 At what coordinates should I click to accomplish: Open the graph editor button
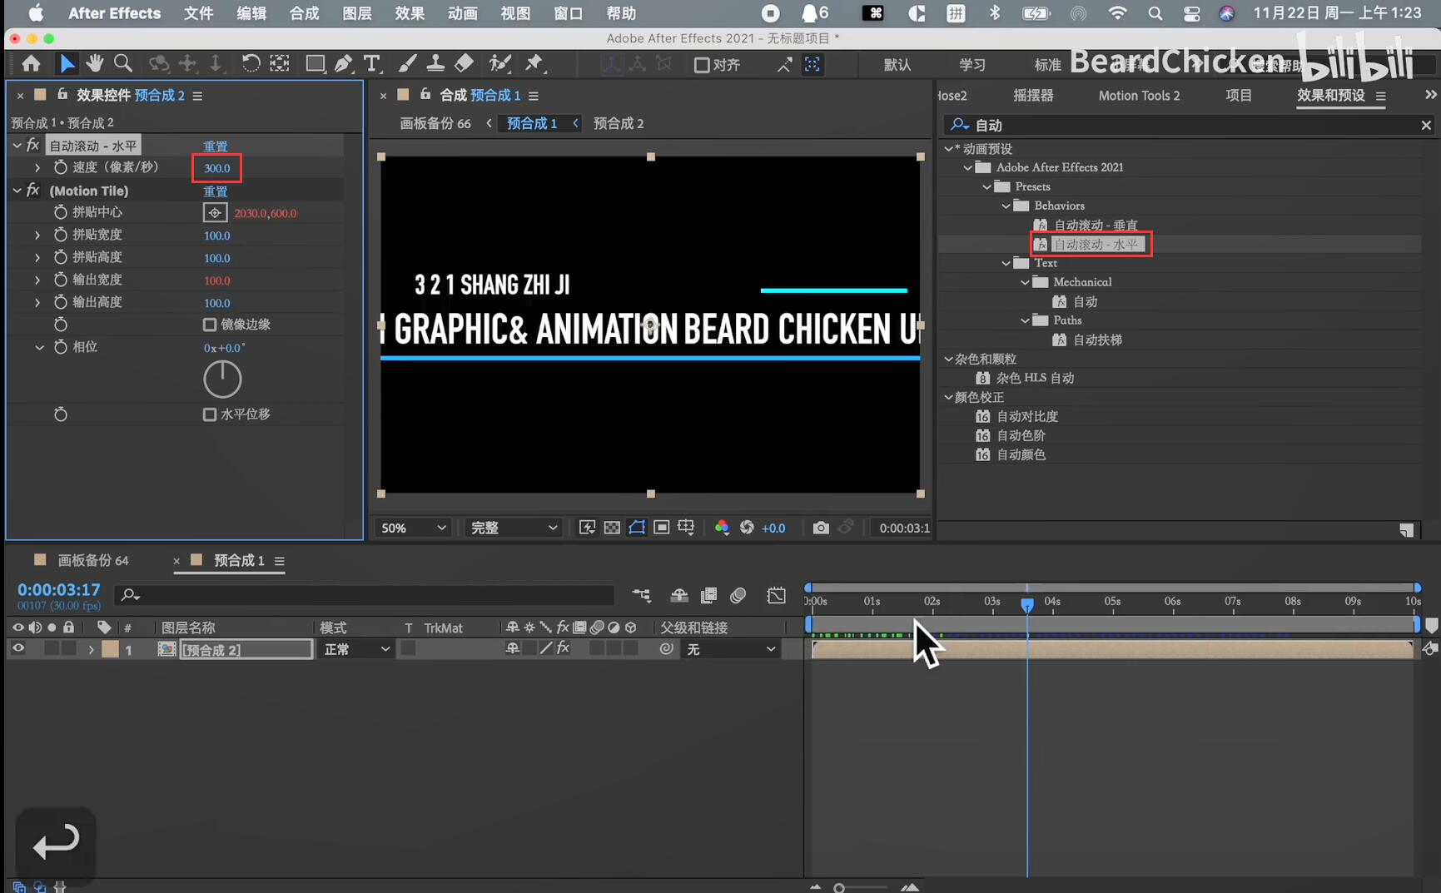(x=776, y=595)
